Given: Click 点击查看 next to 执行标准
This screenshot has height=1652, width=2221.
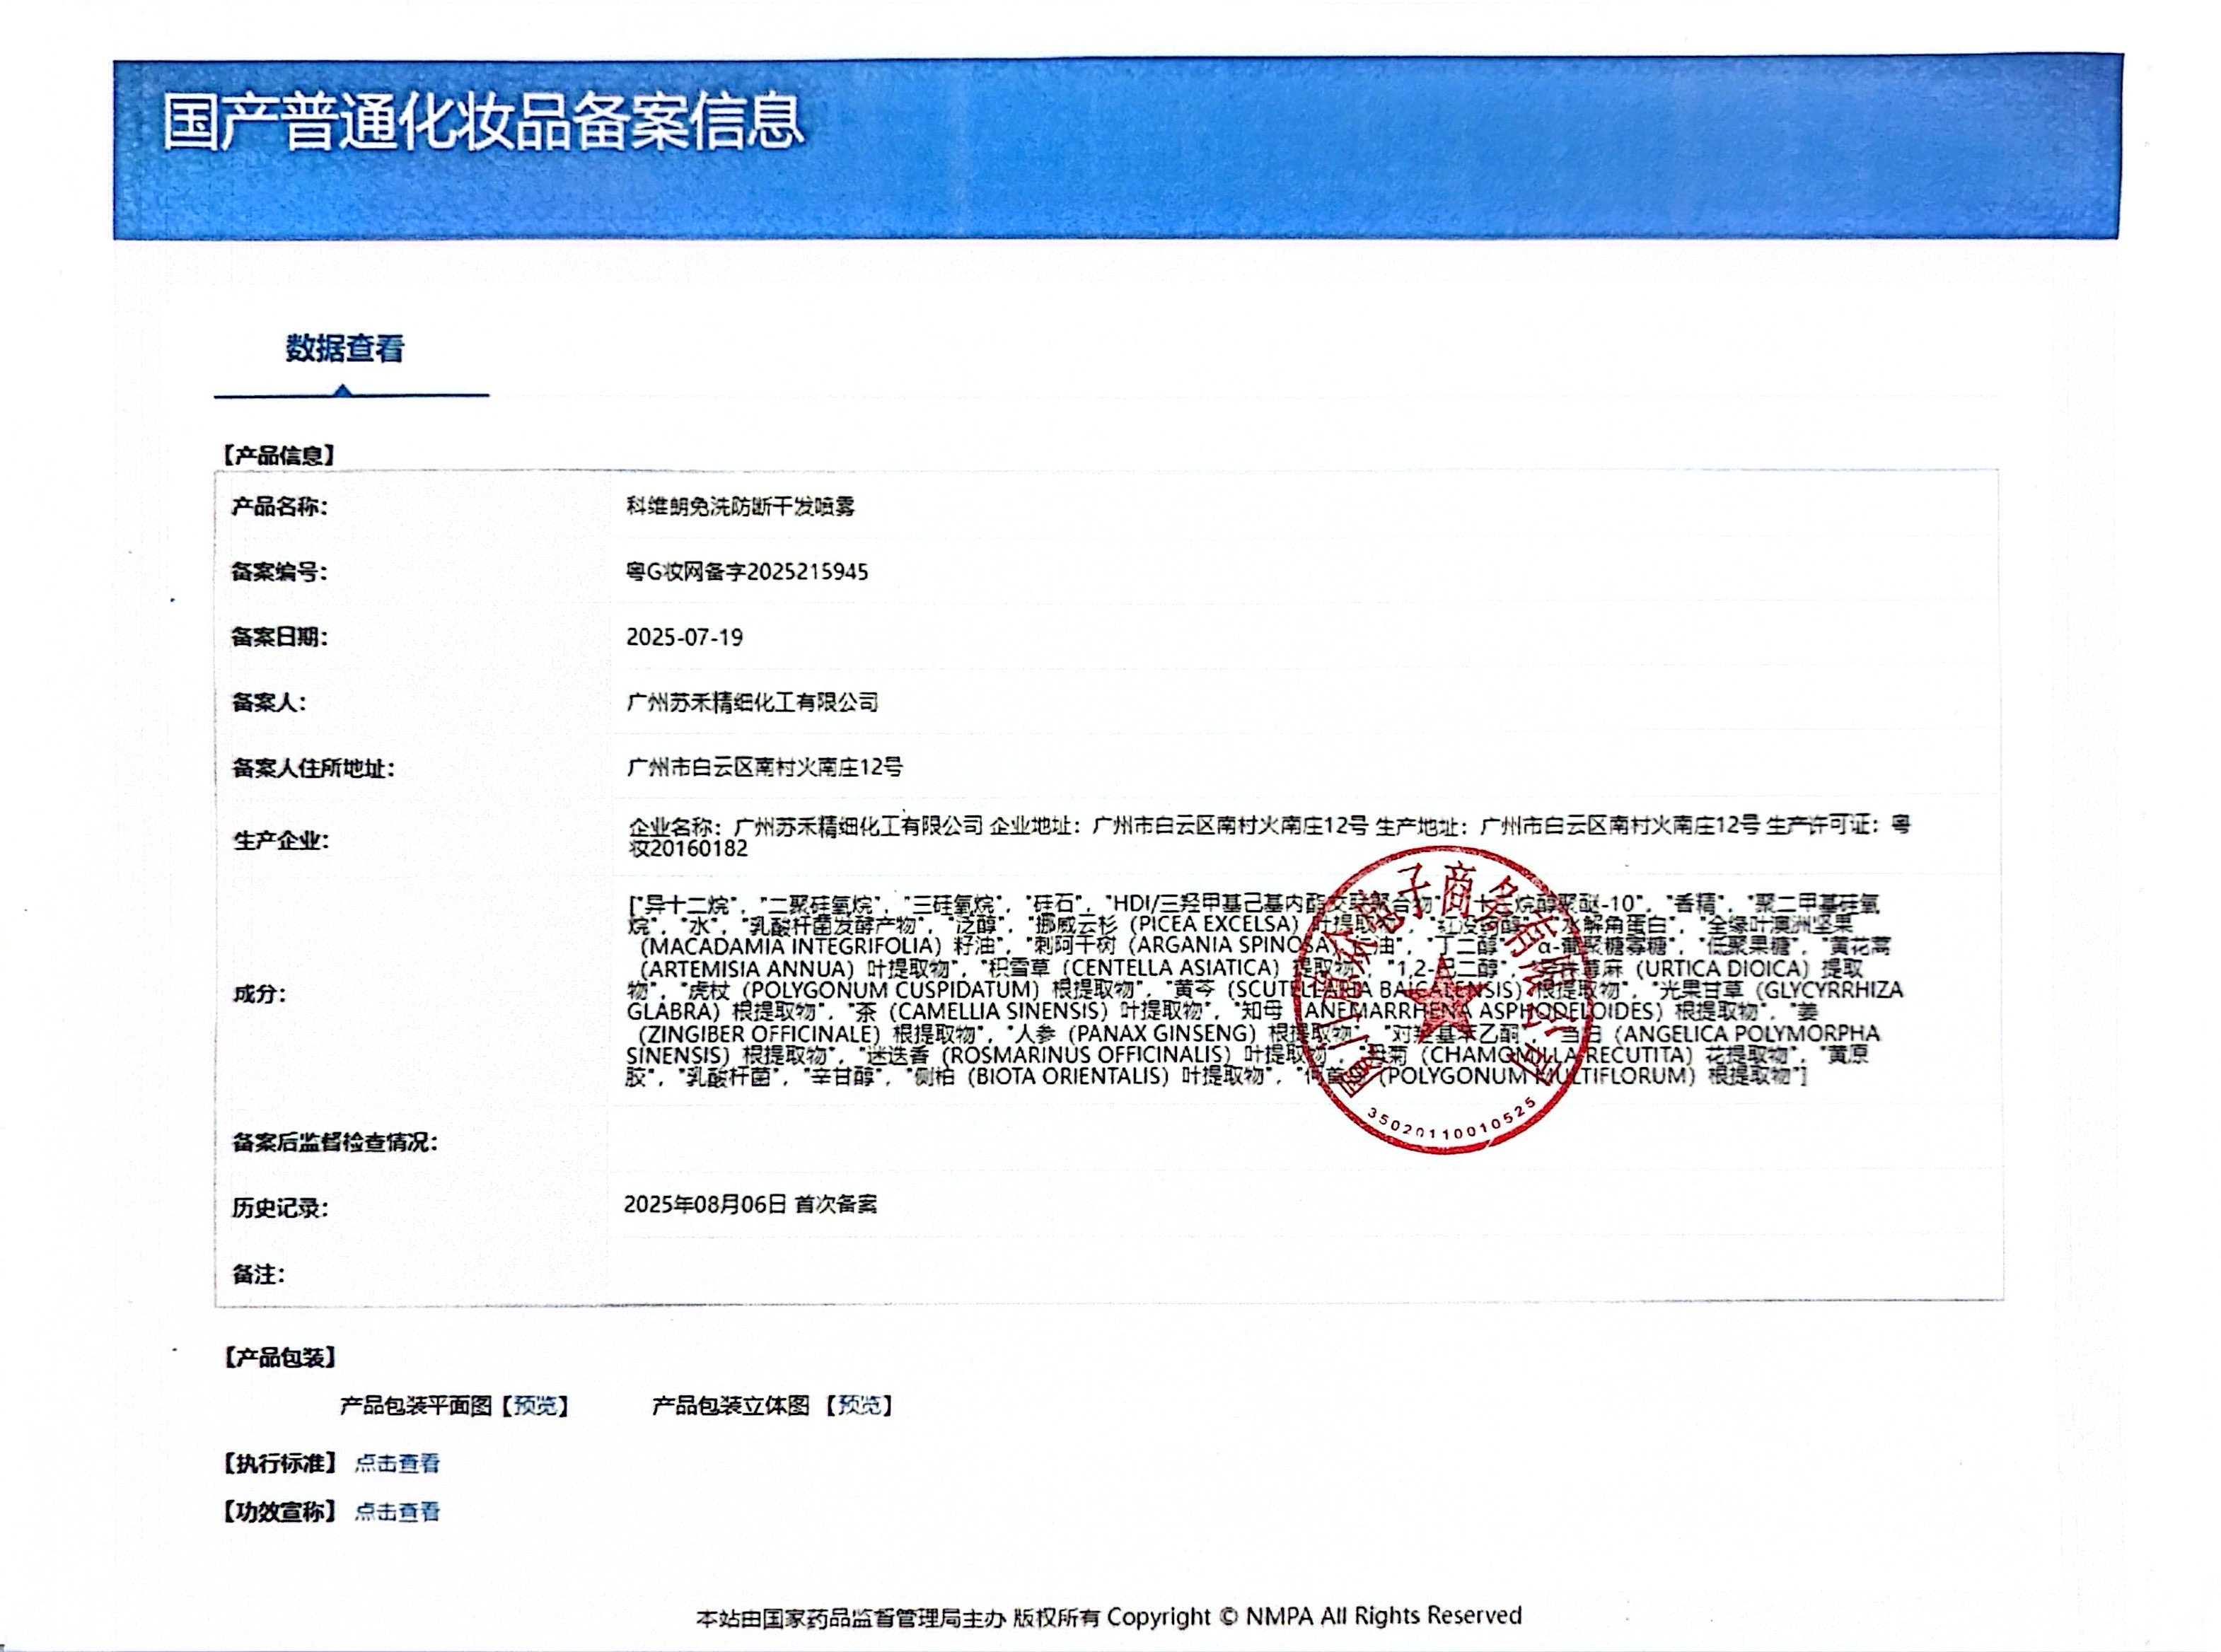Looking at the screenshot, I should click(x=397, y=1464).
